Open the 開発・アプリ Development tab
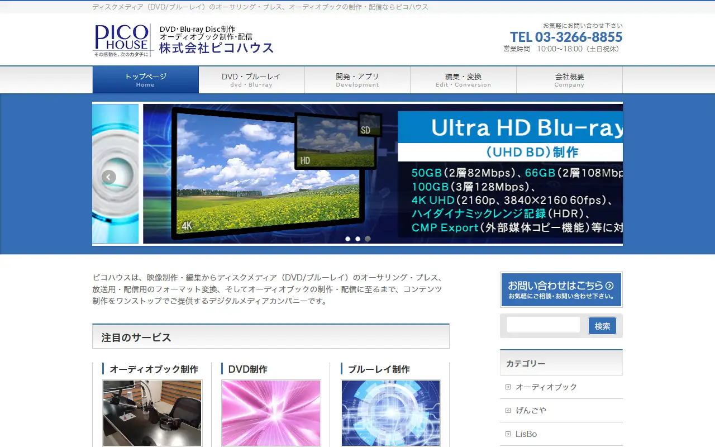The image size is (715, 447). (x=357, y=80)
